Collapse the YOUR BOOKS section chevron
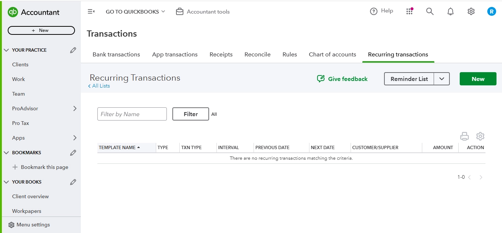 (x=6, y=182)
